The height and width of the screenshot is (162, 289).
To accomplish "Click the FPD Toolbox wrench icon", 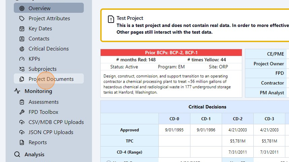I will [x=22, y=112].
